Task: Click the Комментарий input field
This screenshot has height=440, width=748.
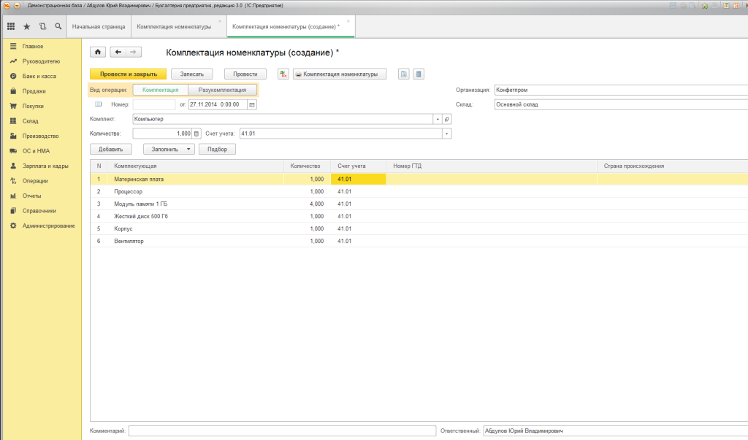Action: [x=282, y=431]
